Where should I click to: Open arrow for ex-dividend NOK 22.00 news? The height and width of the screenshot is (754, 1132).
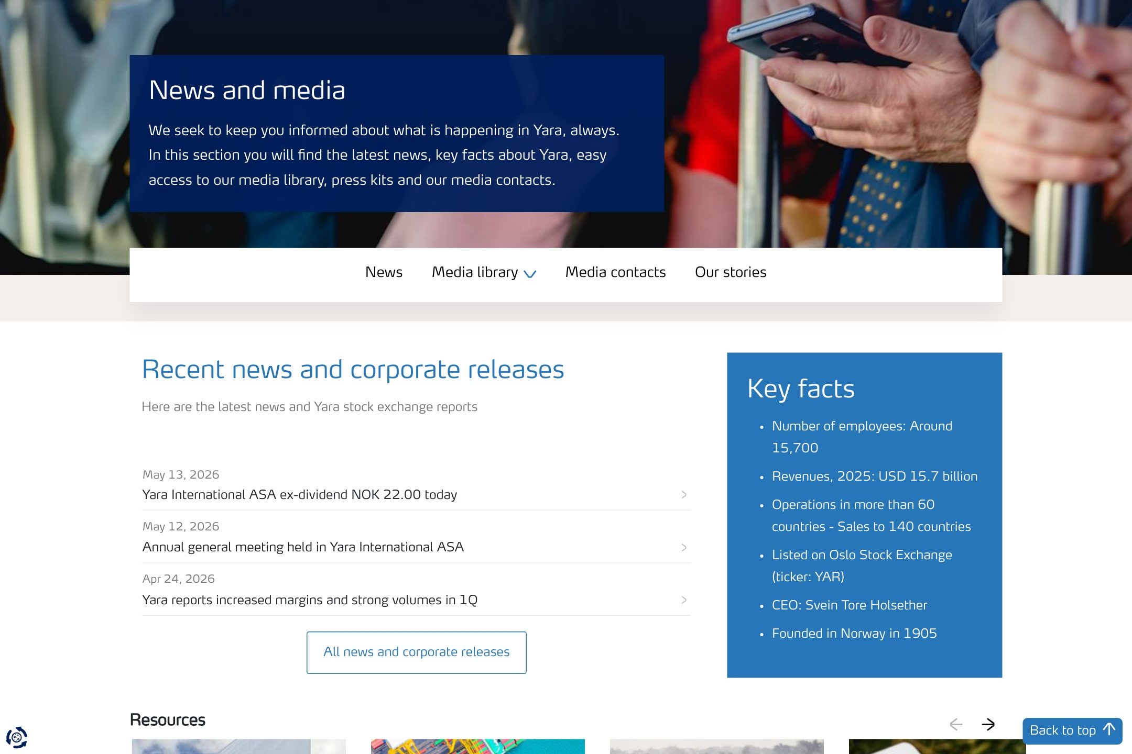pyautogui.click(x=684, y=495)
